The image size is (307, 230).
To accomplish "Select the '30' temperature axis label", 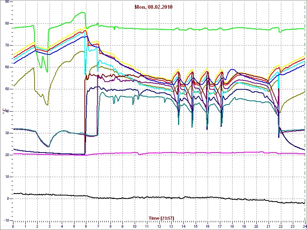I will click(x=7, y=133).
